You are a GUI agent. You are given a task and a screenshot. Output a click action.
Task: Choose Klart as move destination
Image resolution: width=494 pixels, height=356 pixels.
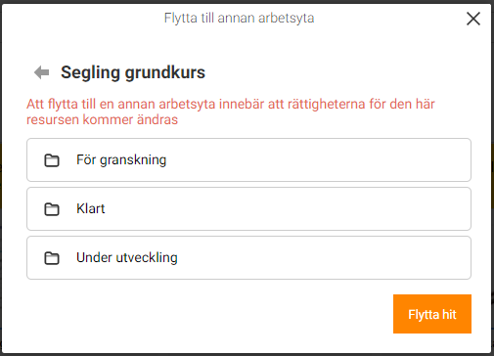[x=248, y=208]
